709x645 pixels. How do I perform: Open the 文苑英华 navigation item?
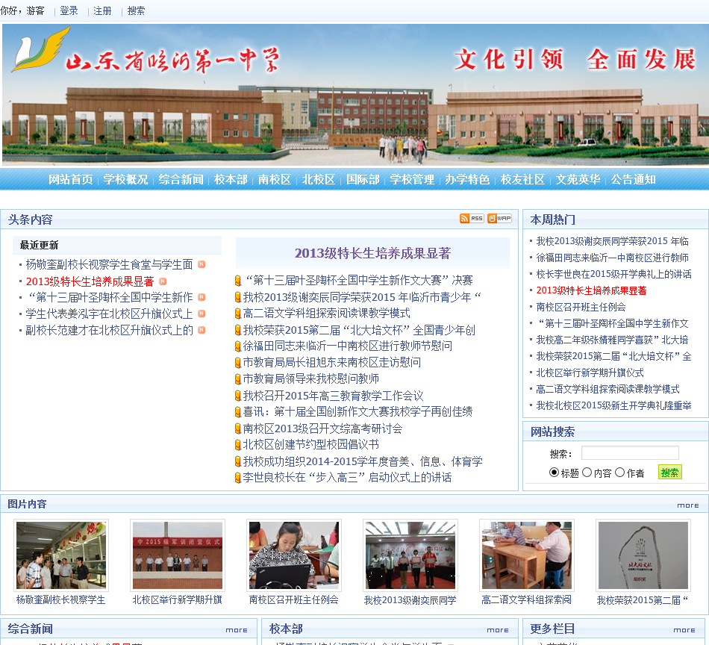[578, 180]
